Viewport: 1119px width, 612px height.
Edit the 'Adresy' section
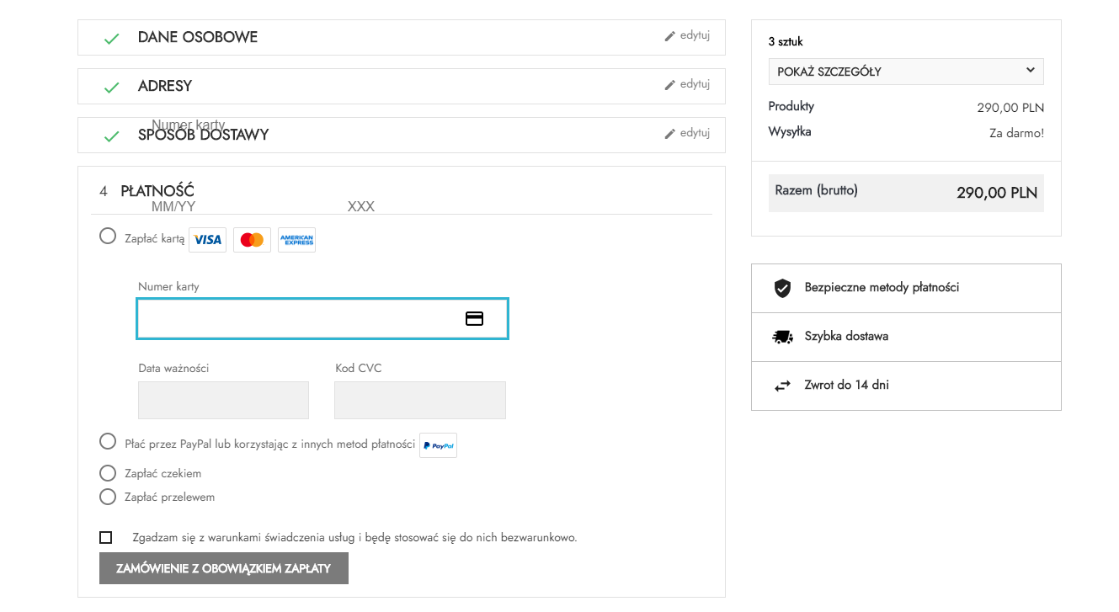(687, 84)
